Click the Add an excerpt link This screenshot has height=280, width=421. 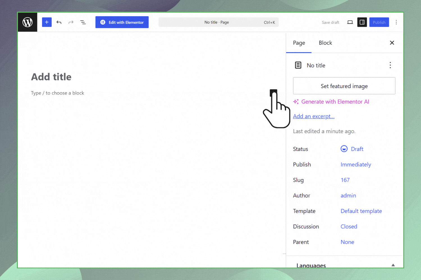pyautogui.click(x=314, y=116)
